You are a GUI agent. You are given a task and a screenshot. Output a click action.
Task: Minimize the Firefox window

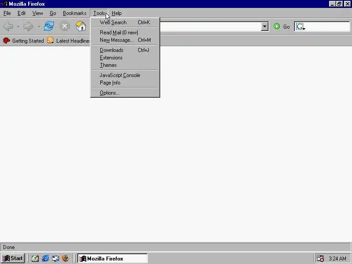[x=332, y=4]
